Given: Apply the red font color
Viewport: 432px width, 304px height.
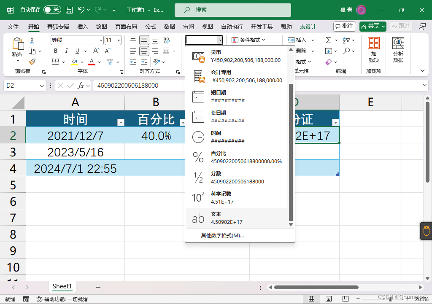Looking at the screenshot, I should pos(92,62).
